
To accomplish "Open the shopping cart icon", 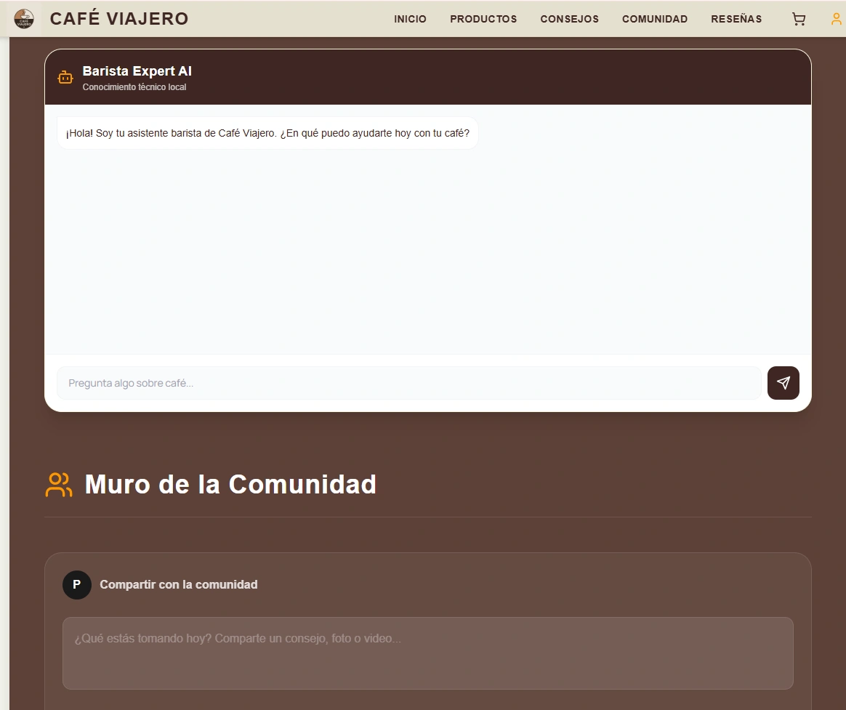I will click(x=799, y=19).
